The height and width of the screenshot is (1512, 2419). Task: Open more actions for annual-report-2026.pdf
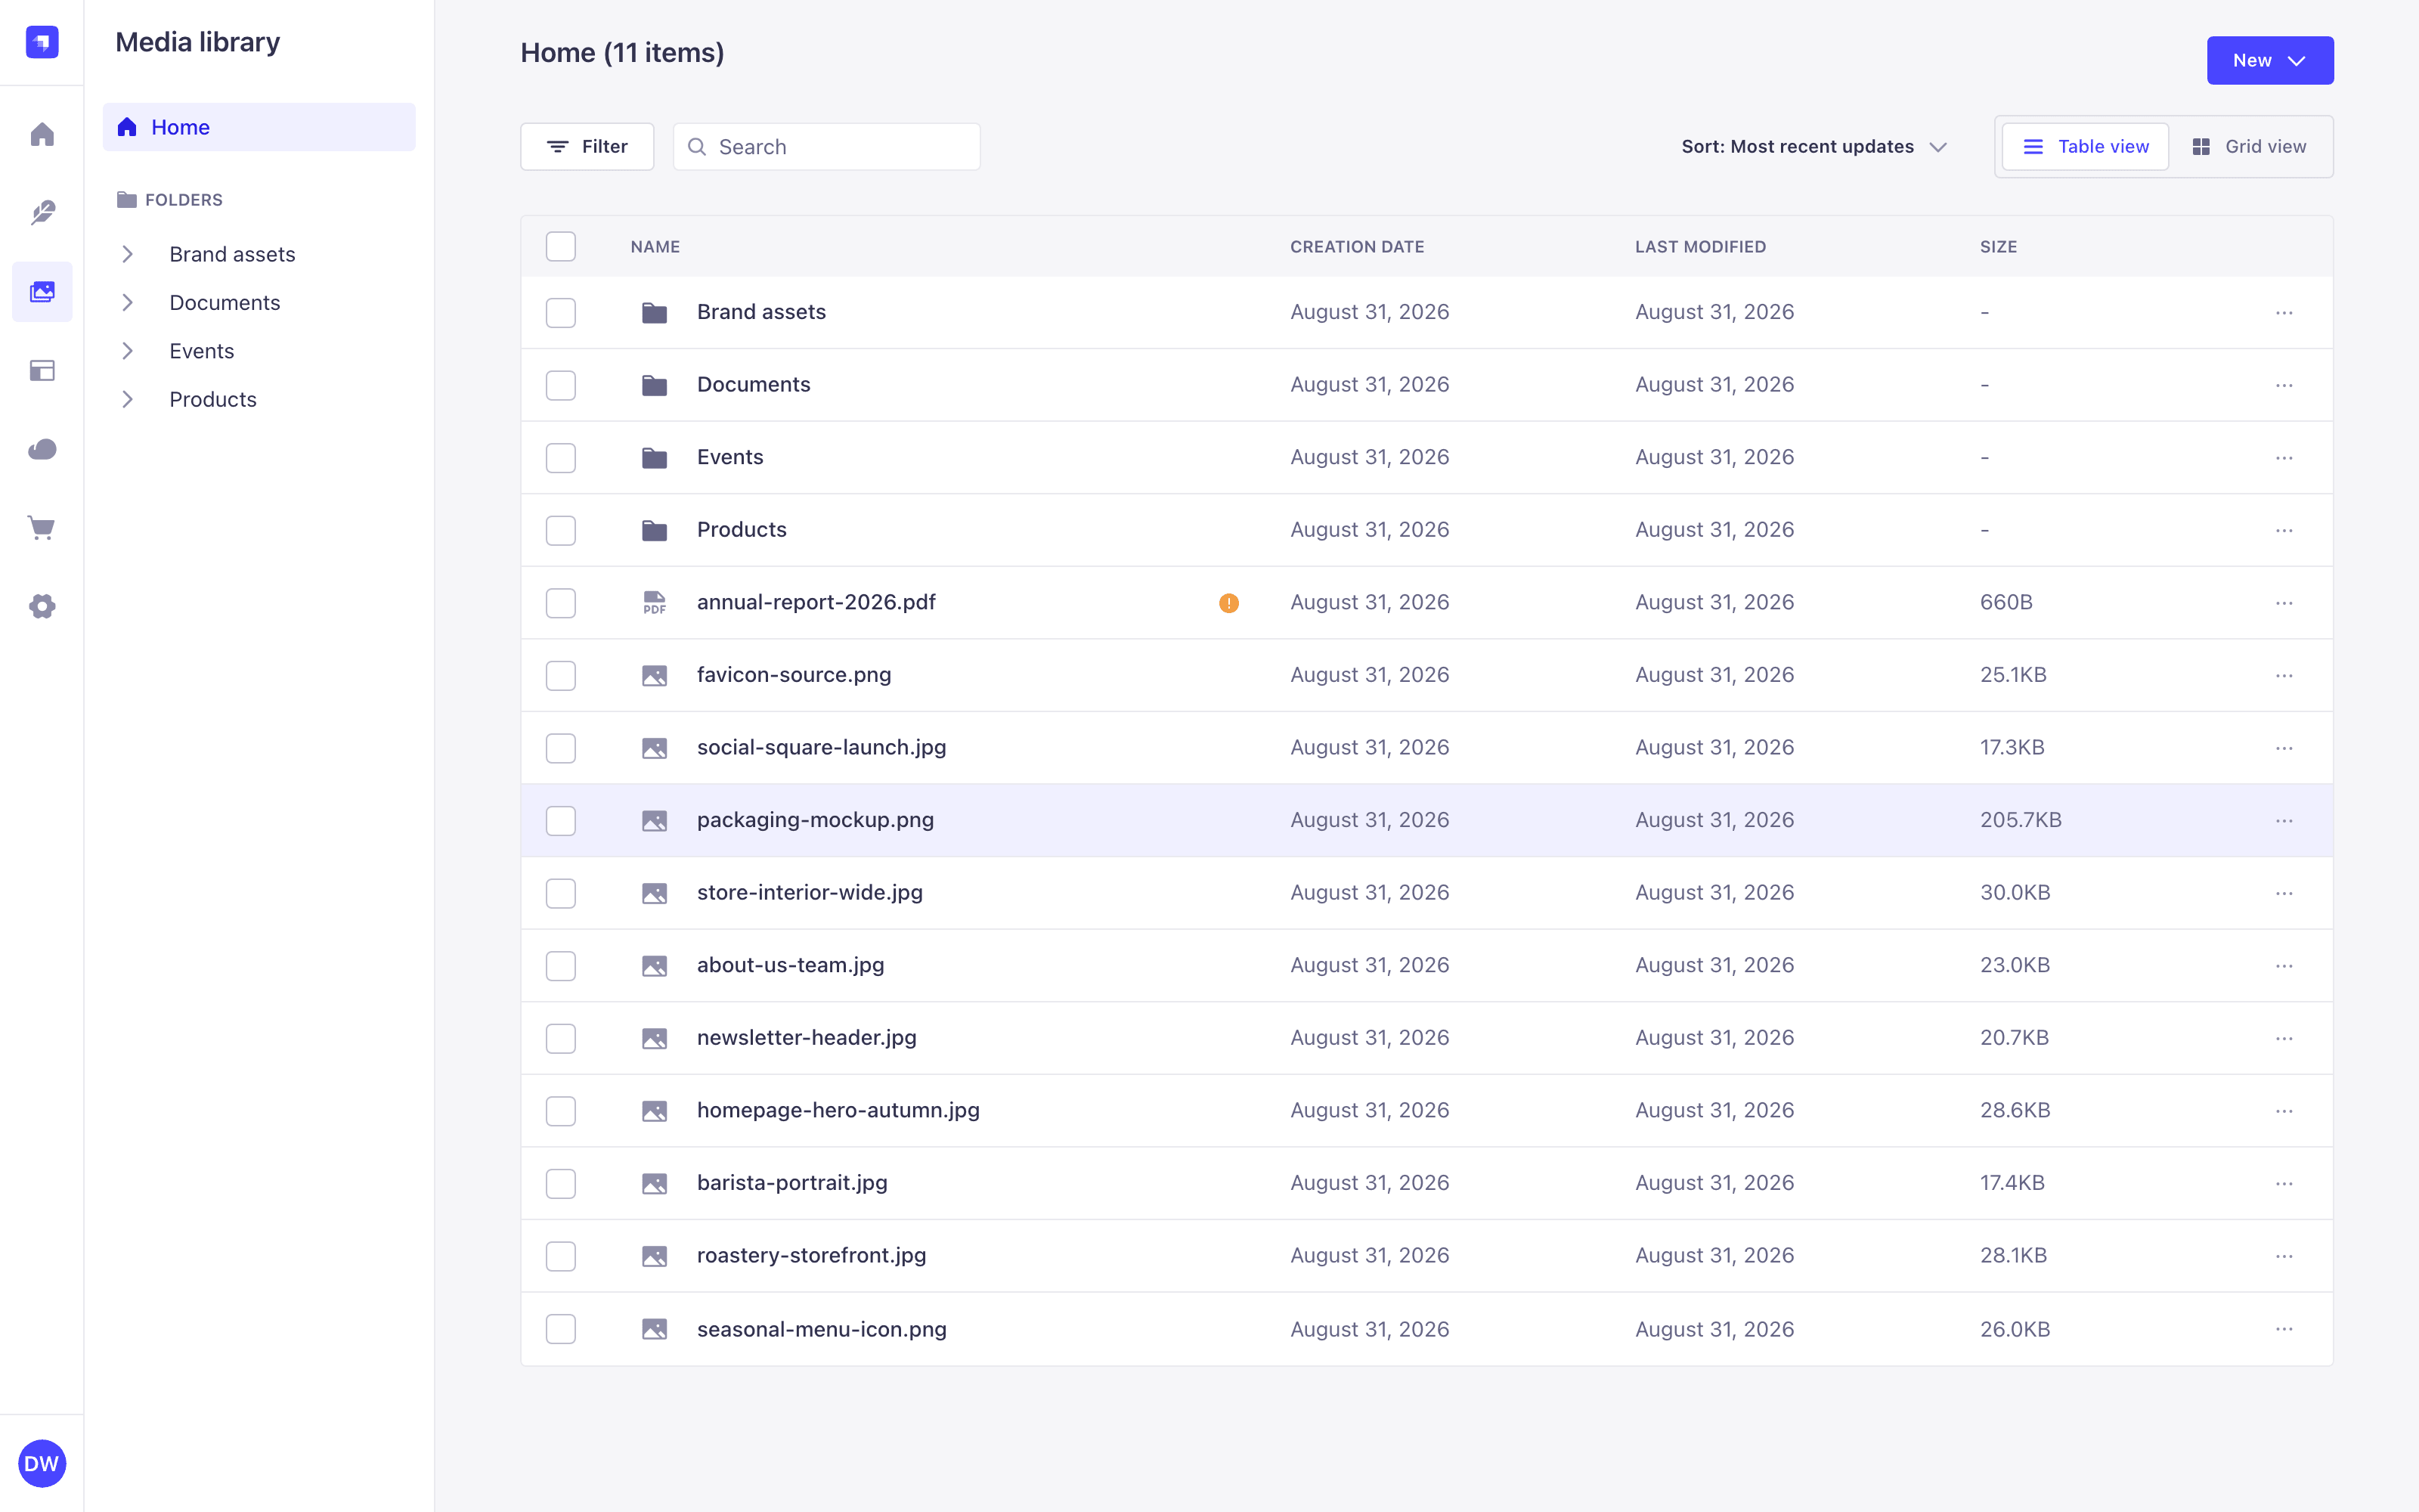tap(2284, 603)
